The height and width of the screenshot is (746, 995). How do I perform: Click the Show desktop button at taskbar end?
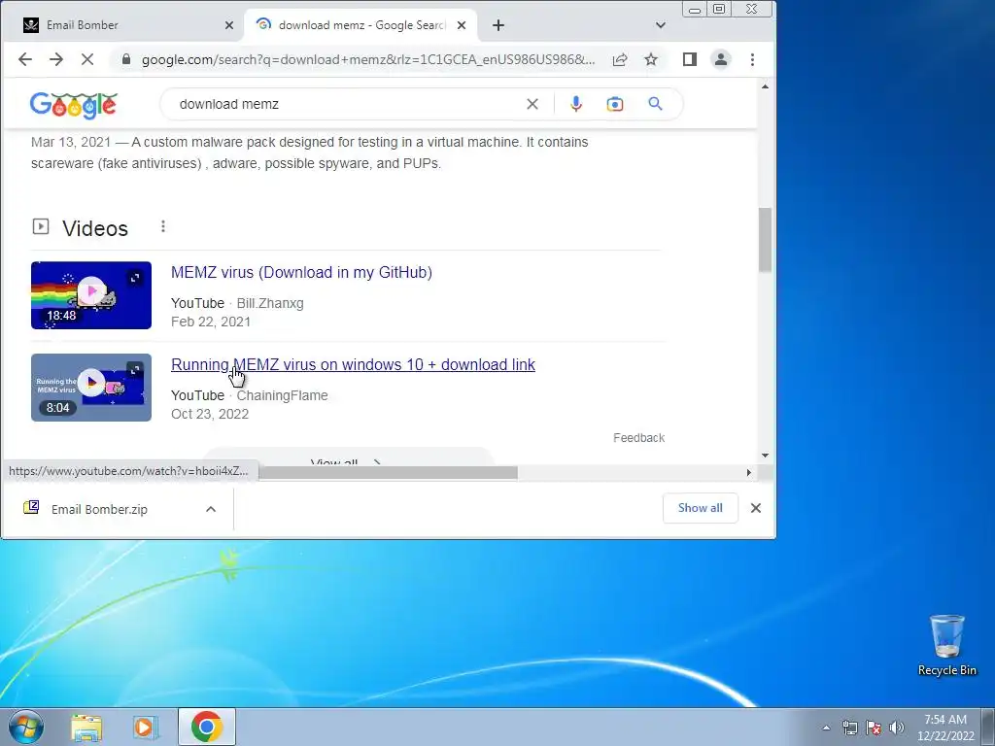989,727
